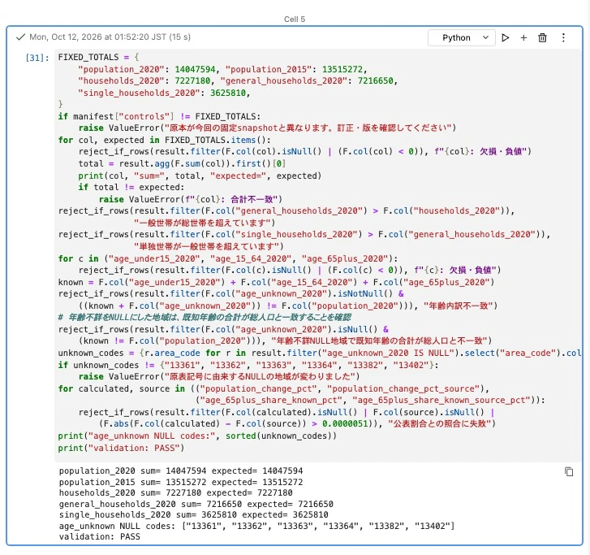Viewport: 590px width, 555px height.
Task: Click the 'Cell 5' title label
Action: pos(295,20)
